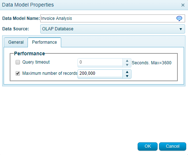
Task: Click the OLAP Database selection text
Action: pyautogui.click(x=58, y=29)
